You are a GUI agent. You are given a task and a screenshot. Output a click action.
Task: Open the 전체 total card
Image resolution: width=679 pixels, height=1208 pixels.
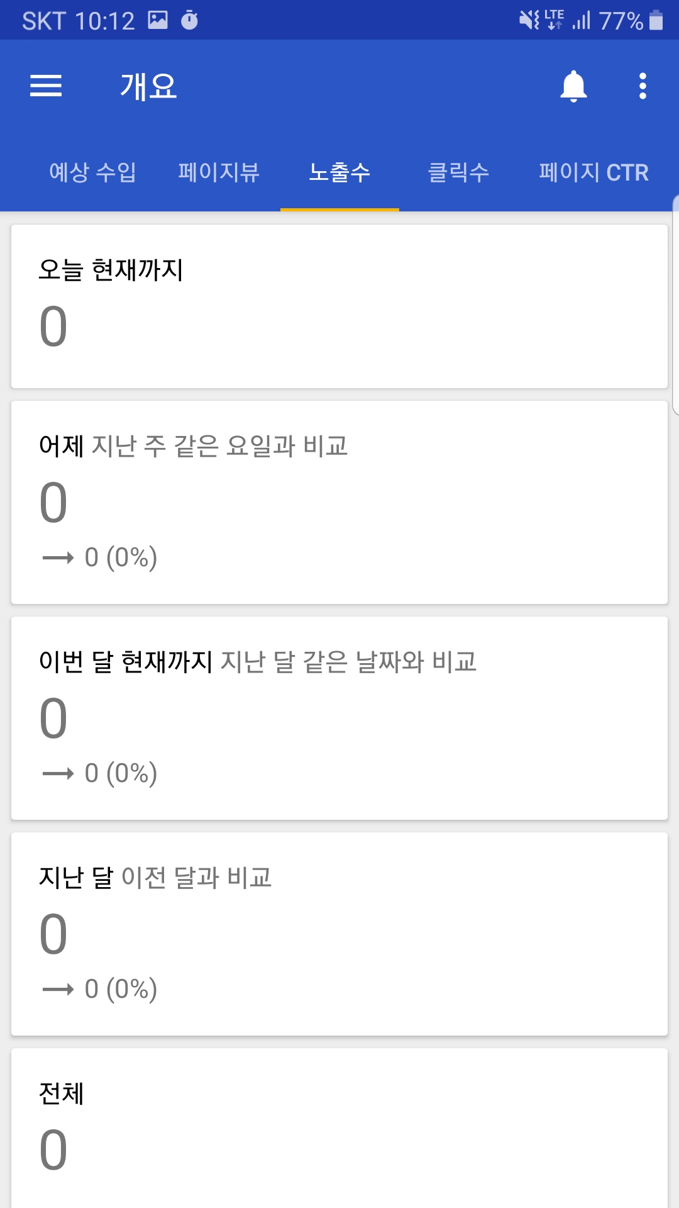[x=339, y=1128]
